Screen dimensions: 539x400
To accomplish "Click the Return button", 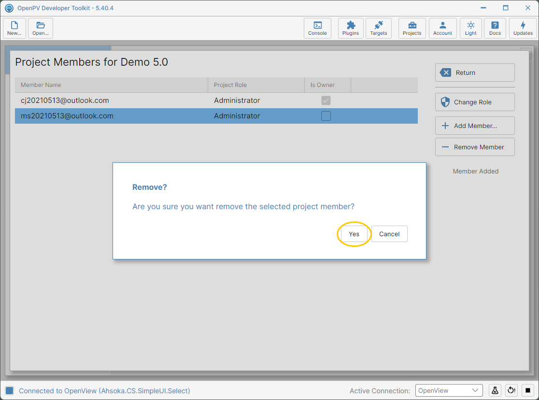I will [475, 72].
